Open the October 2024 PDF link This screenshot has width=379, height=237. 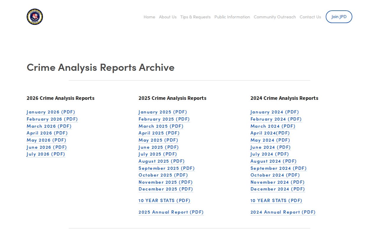click(275, 175)
